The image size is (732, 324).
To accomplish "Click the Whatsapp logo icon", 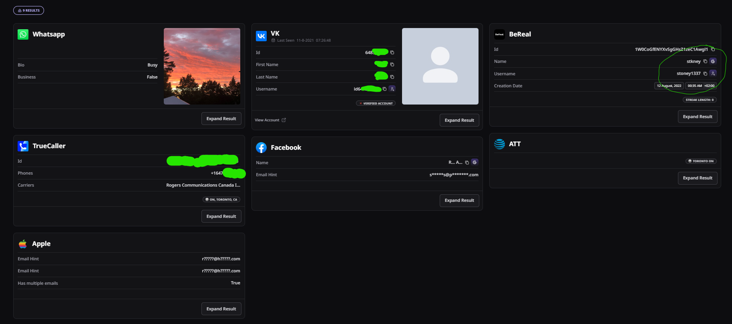I will click(x=23, y=34).
